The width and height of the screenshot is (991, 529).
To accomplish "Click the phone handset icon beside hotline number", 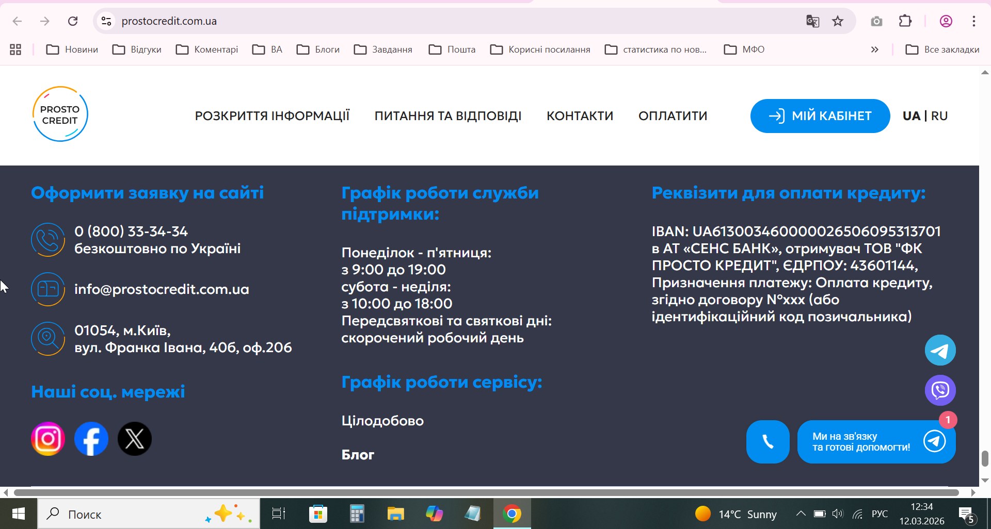I will (x=48, y=240).
